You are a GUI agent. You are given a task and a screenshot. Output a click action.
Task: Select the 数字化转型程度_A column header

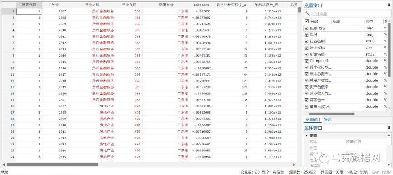click(x=231, y=5)
